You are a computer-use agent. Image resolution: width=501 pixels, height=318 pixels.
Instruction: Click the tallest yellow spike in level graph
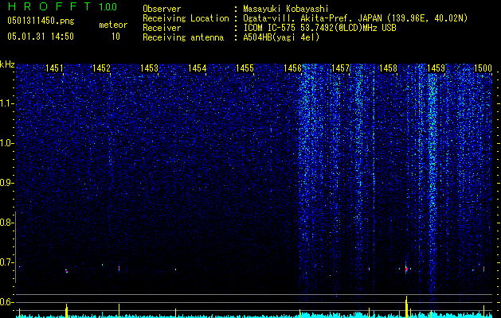pyautogui.click(x=406, y=307)
